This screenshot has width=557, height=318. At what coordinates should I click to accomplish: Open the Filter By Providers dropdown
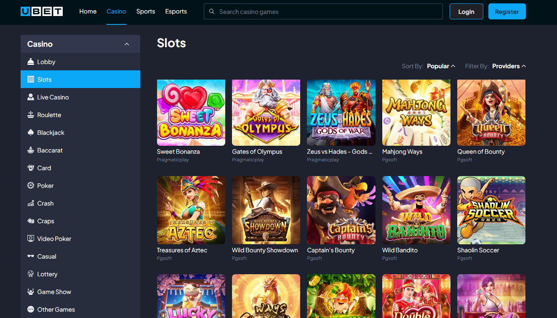point(509,66)
